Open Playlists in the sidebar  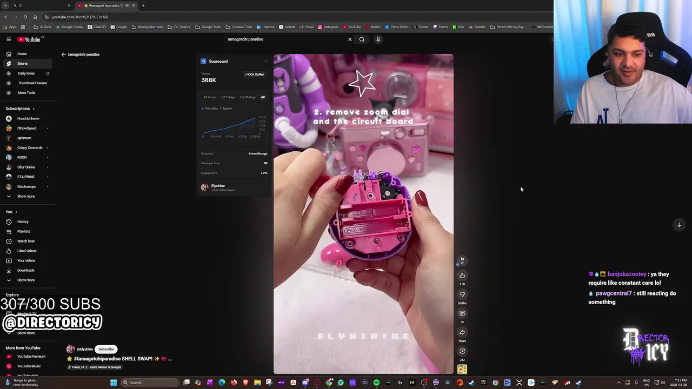click(x=23, y=231)
